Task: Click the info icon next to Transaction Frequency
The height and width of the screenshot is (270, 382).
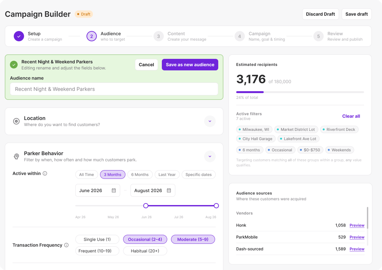Action: tap(66, 245)
